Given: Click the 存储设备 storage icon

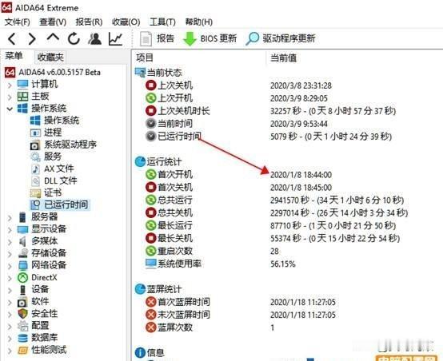Looking at the screenshot, I should tap(22, 253).
